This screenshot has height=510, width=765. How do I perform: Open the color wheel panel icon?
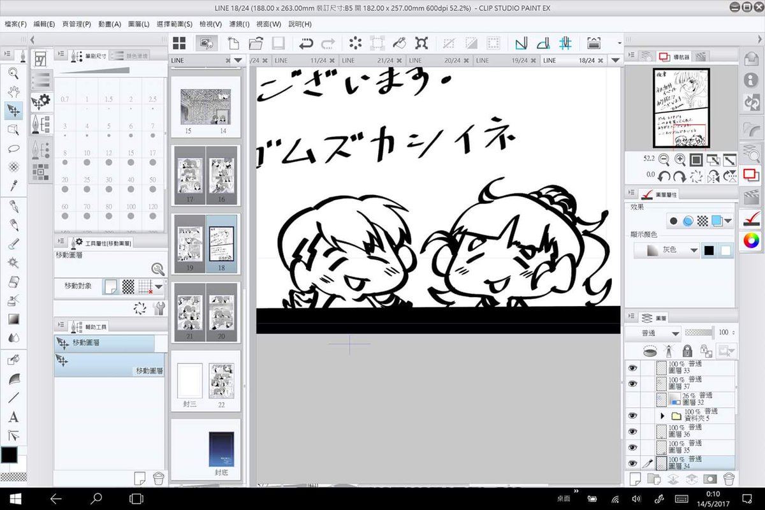coord(752,240)
